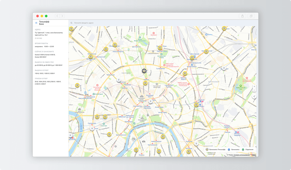Toggle 'Банкоматы' legend filter
Image resolution: width=291 pixels, height=170 pixels.
[x=234, y=149]
